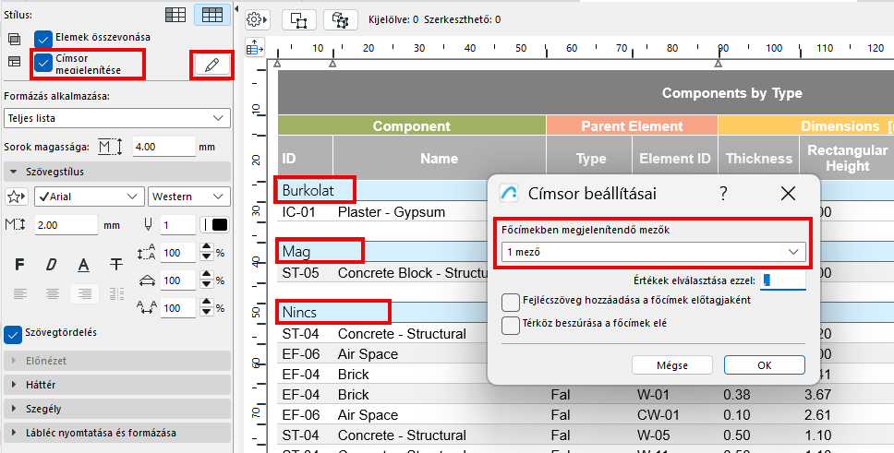Set text alignment to right
The width and height of the screenshot is (894, 453).
(x=84, y=294)
